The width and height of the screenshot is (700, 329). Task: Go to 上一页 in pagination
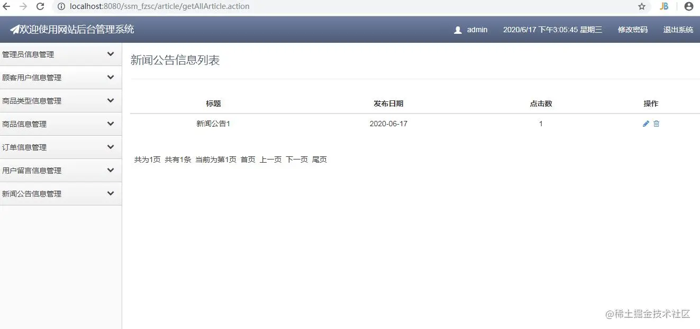point(270,159)
